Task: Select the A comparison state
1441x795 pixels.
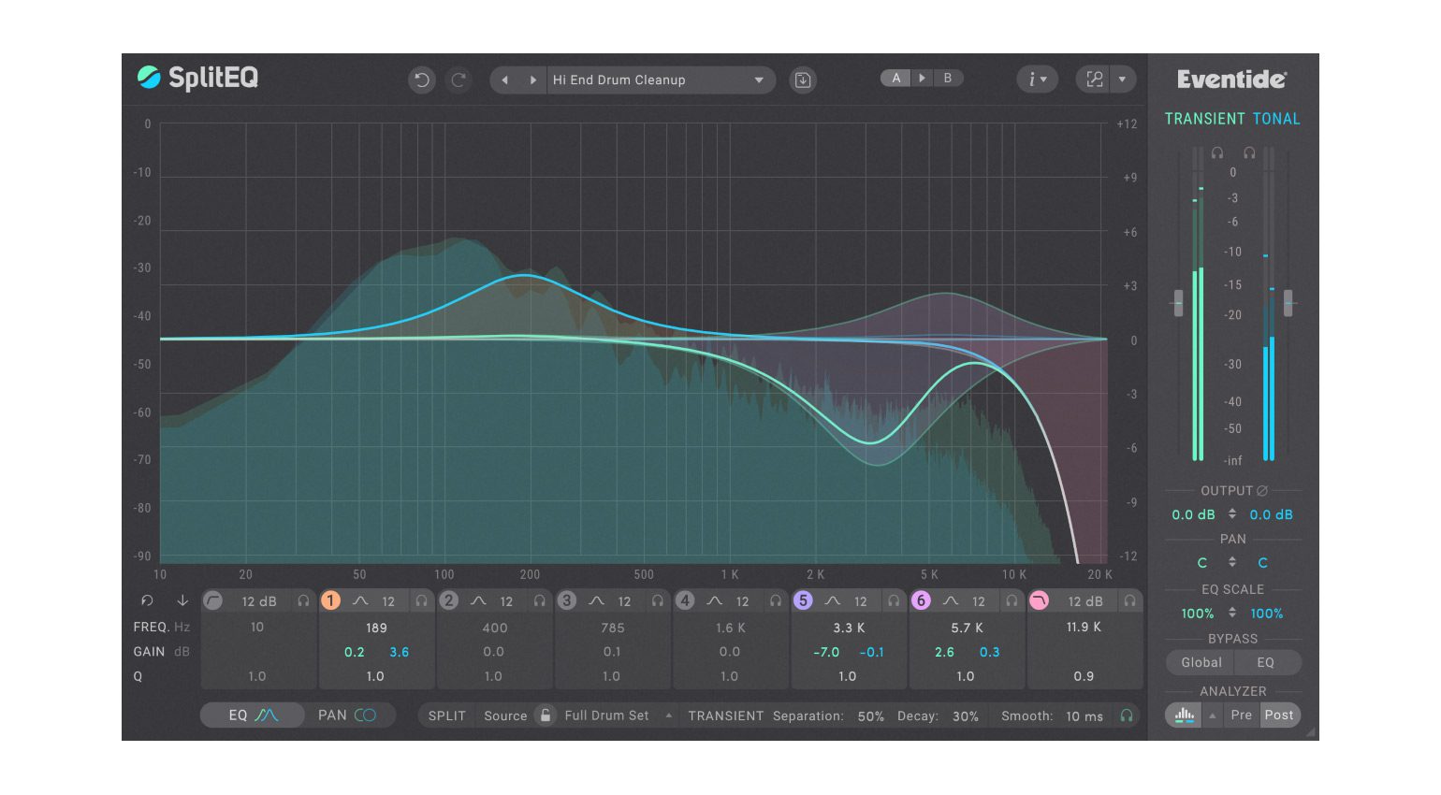Action: pyautogui.click(x=895, y=79)
